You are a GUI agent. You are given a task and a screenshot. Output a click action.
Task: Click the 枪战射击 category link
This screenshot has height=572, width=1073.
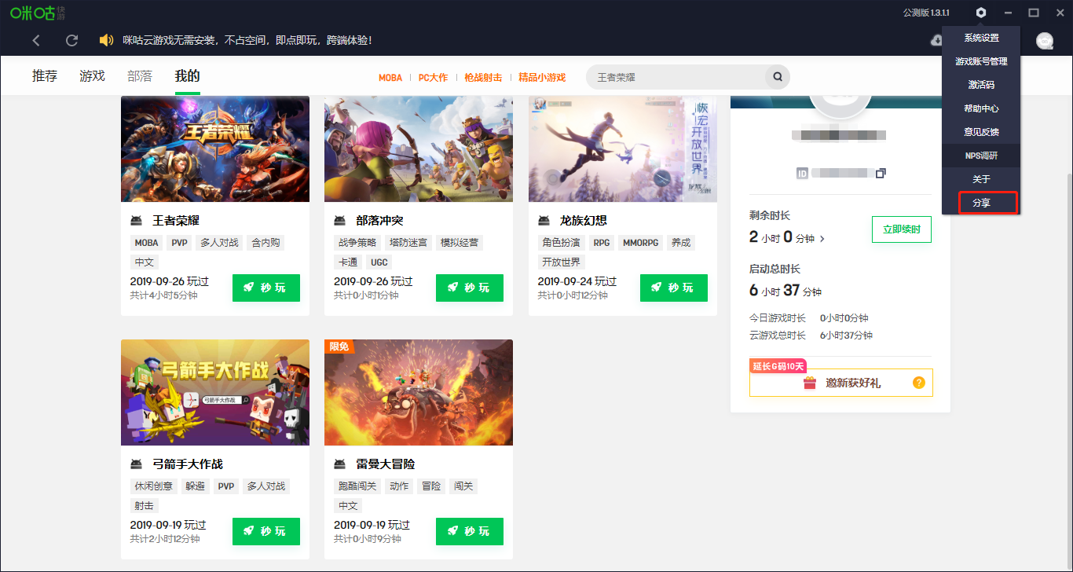(483, 78)
